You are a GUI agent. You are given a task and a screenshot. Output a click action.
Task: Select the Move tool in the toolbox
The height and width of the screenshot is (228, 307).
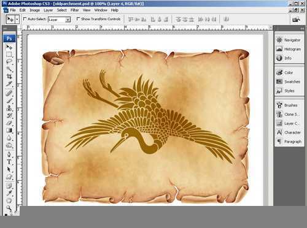click(x=9, y=47)
